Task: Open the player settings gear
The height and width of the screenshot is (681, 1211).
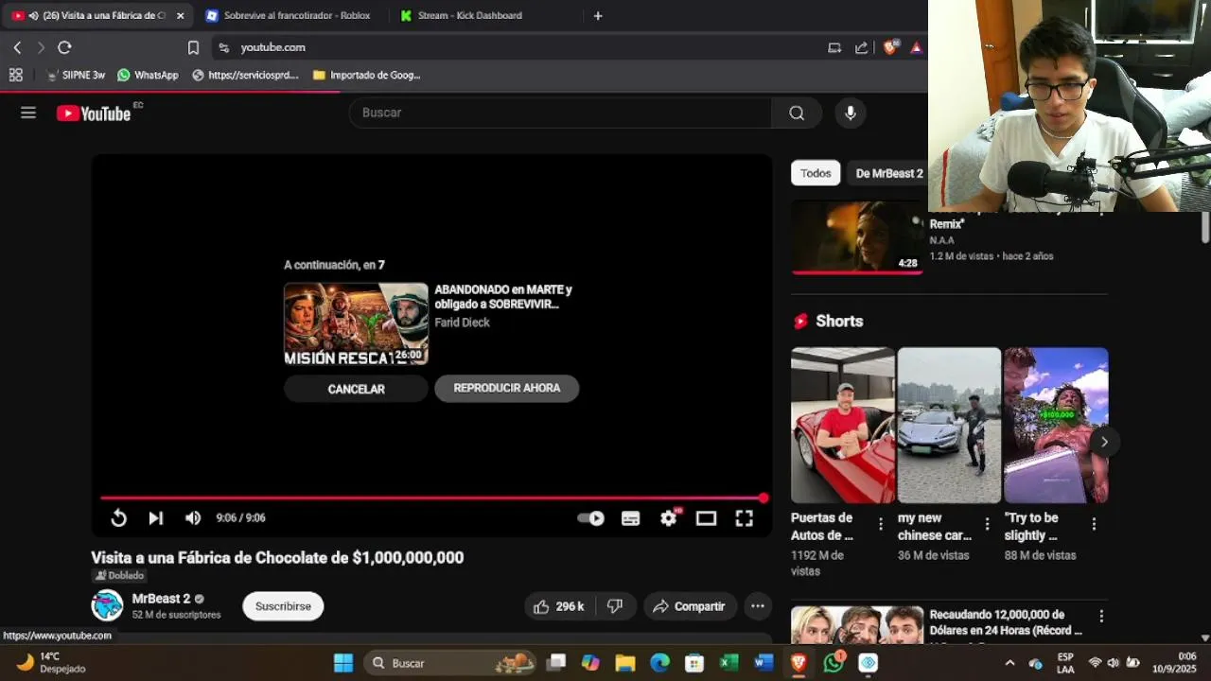Action: tap(669, 518)
